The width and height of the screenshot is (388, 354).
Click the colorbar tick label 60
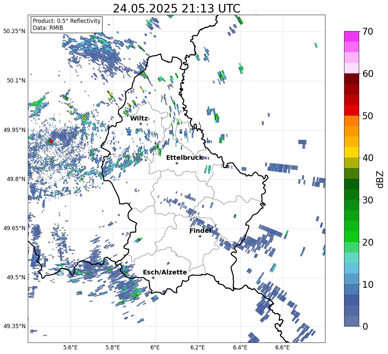[368, 74]
